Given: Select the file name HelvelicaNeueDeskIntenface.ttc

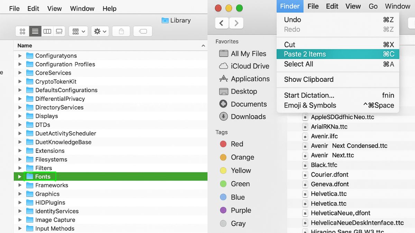Looking at the screenshot, I should coord(358,223).
